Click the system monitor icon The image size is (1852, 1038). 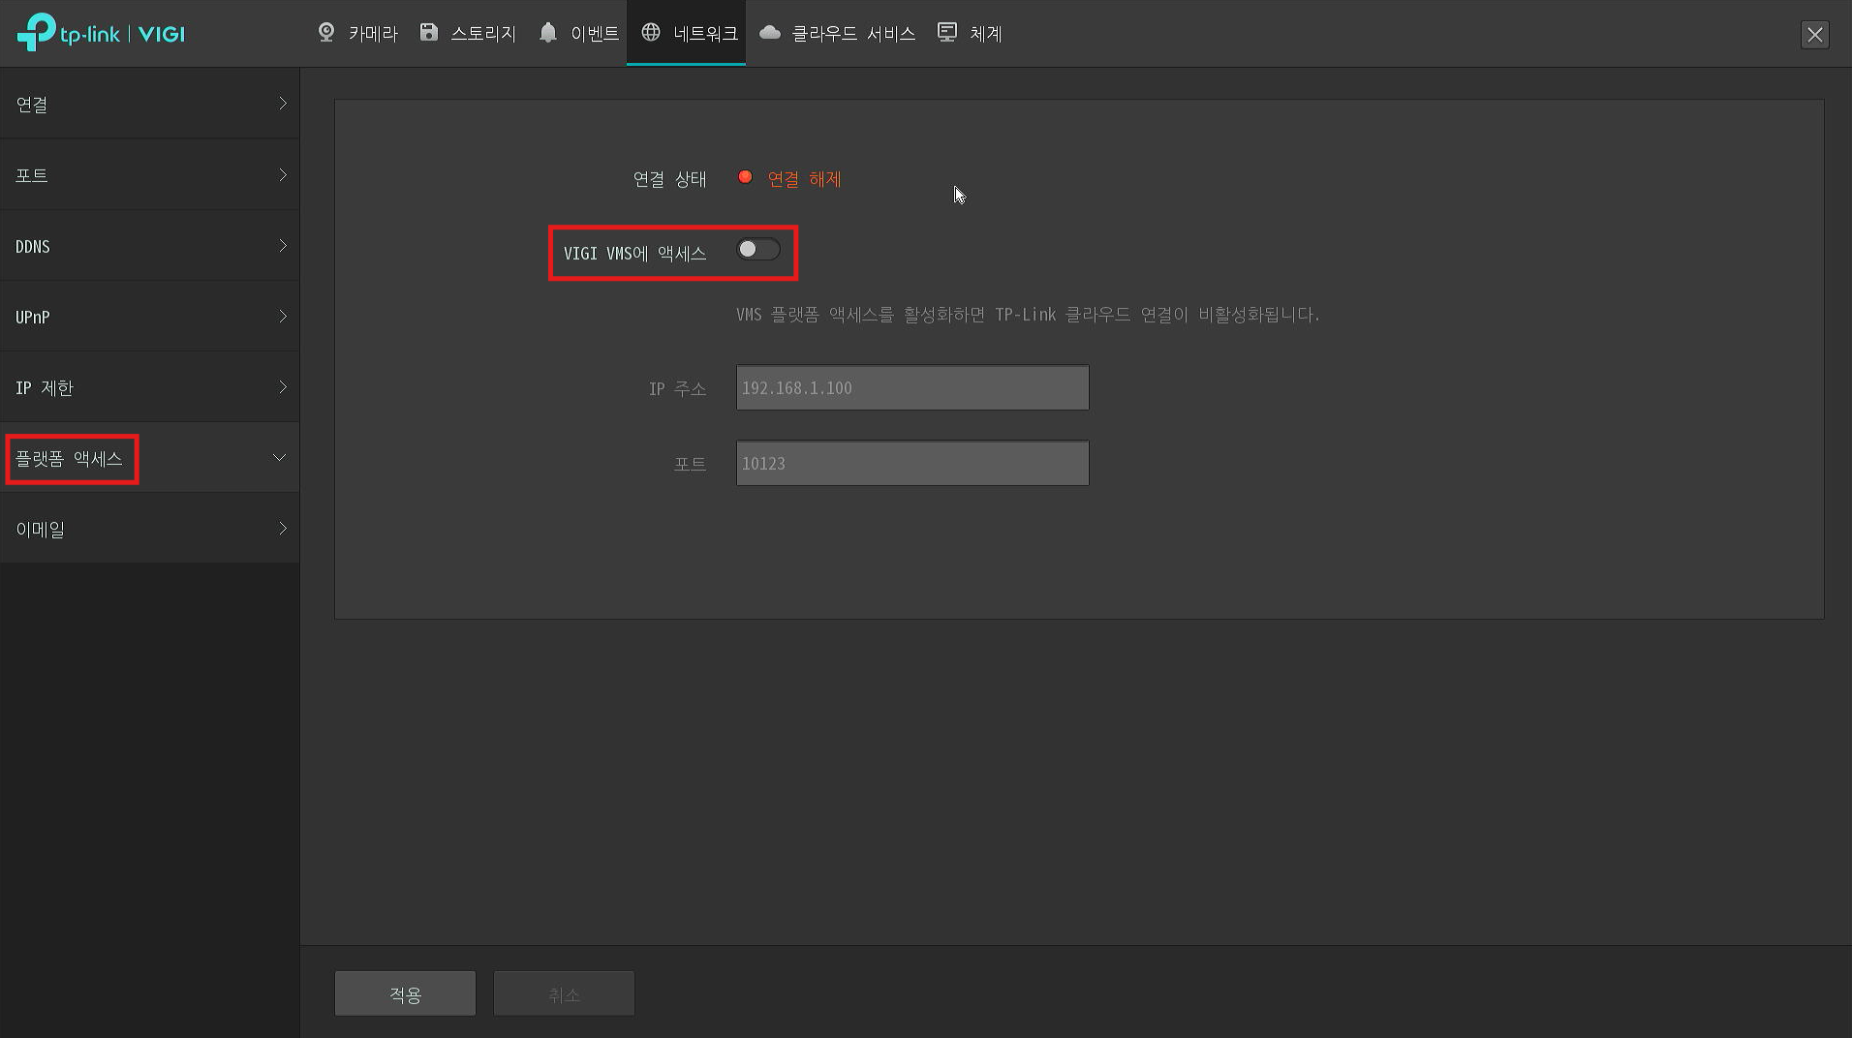[x=947, y=33]
